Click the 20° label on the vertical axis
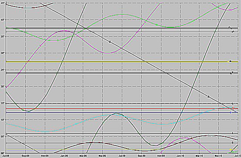Viewport: 241px width, 158px height. point(3,87)
